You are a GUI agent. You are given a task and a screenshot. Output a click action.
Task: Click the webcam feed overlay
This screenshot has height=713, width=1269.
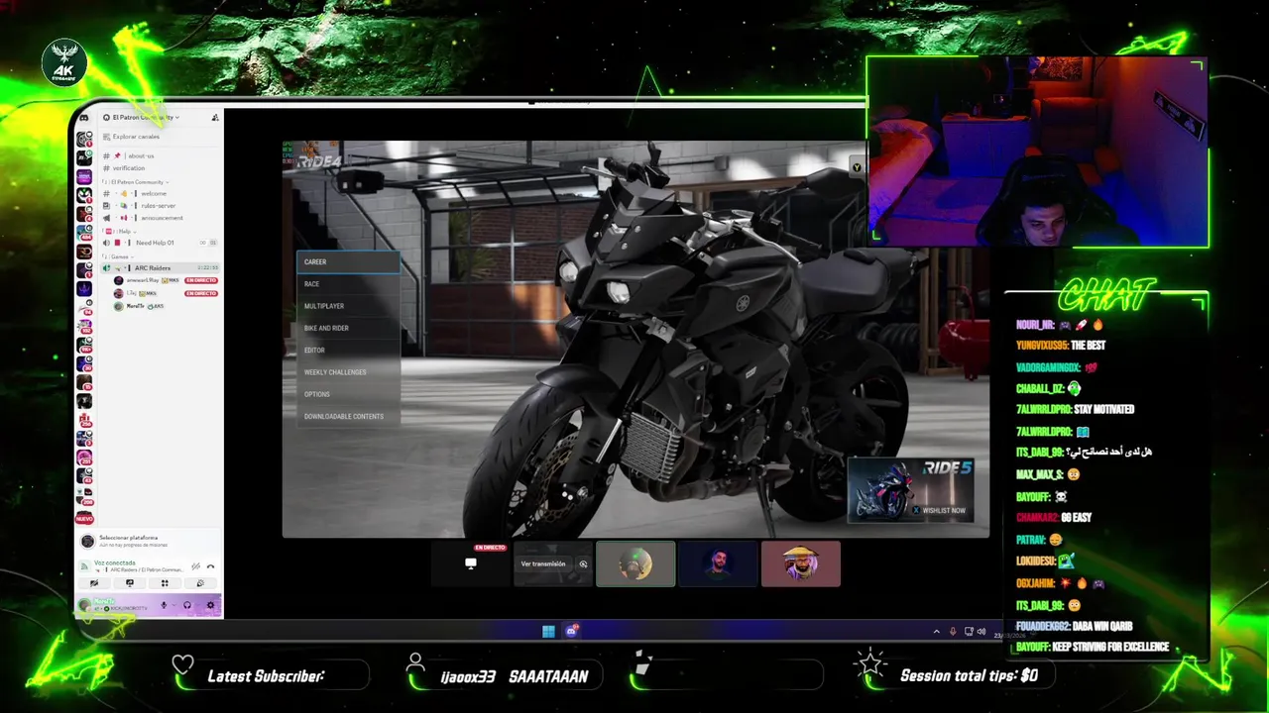point(1038,152)
